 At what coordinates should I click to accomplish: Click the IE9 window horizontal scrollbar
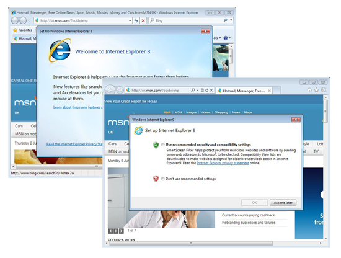point(191,243)
